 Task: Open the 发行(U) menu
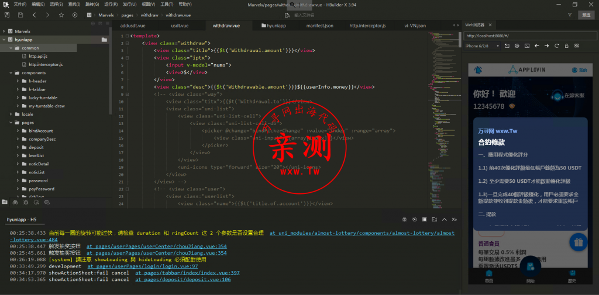pyautogui.click(x=129, y=4)
